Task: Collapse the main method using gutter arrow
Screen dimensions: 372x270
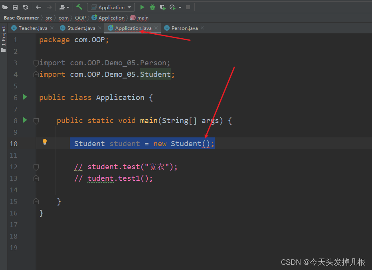Action: coord(36,120)
